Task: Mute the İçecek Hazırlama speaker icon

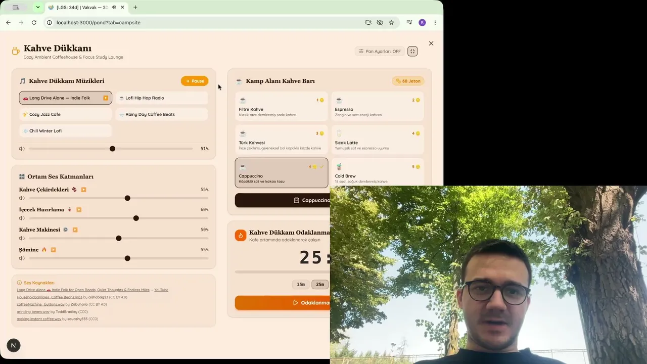Action: coord(22,218)
